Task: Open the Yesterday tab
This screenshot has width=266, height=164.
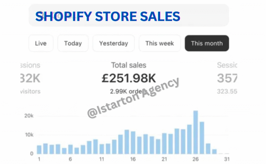Action: pyautogui.click(x=113, y=43)
